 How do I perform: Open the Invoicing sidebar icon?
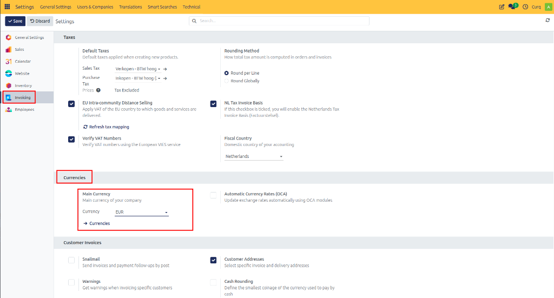click(x=9, y=97)
